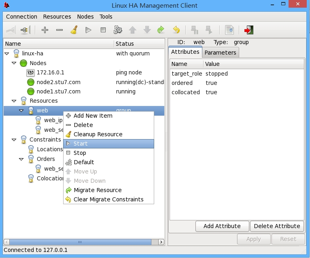Click the red arrow Exit toolbar icon

249,30
